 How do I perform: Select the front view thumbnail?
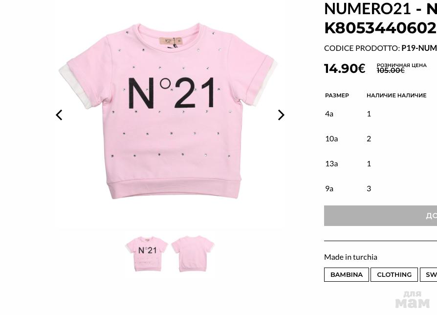[146, 253]
